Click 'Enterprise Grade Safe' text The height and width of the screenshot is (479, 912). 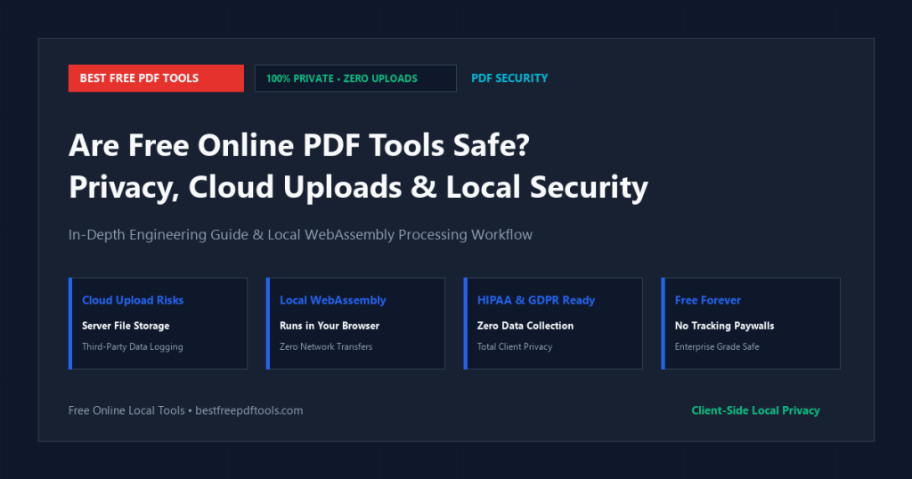pos(717,346)
